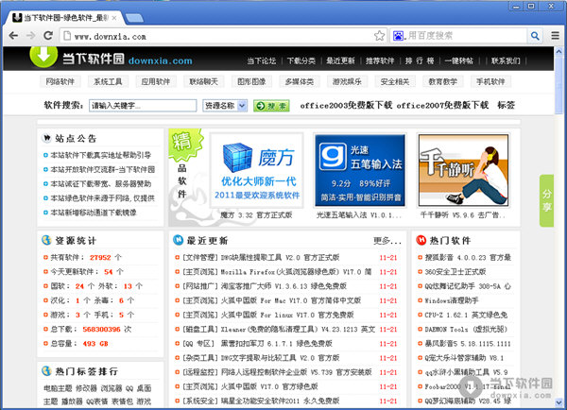Select the 游戏娱乐 category

(x=347, y=81)
